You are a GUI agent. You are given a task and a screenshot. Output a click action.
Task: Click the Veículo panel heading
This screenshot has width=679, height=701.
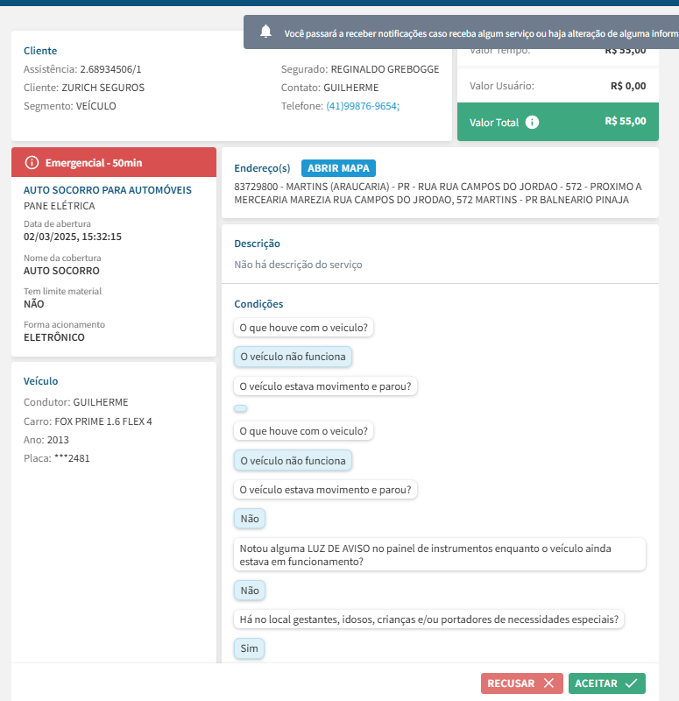click(41, 381)
